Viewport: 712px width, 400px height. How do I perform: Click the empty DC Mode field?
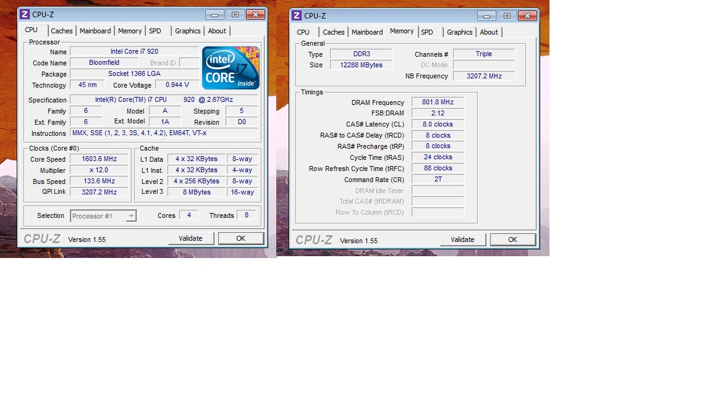click(x=484, y=65)
